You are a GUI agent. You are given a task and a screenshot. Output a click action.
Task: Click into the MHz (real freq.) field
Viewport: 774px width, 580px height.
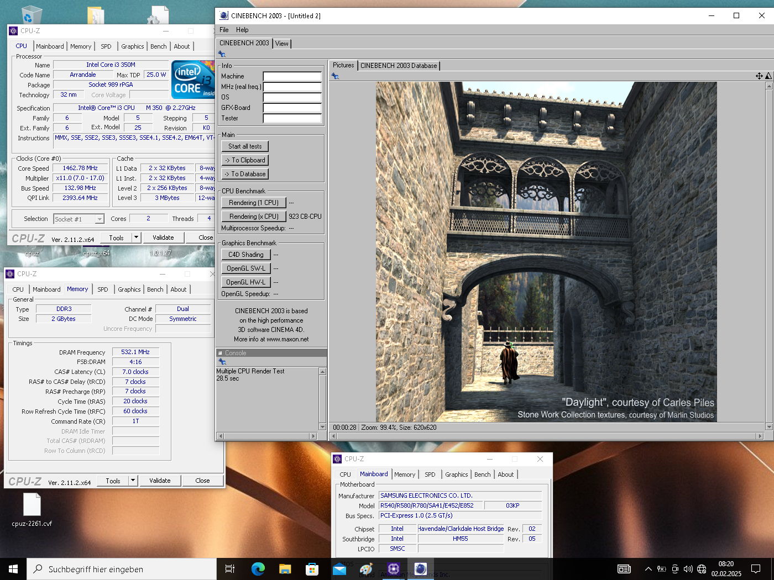point(292,87)
